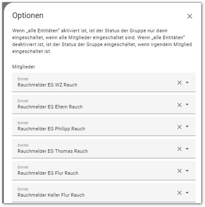
Task: Clear the Rauchmelder EG Flur Rauch entity
Action: [x=180, y=171]
